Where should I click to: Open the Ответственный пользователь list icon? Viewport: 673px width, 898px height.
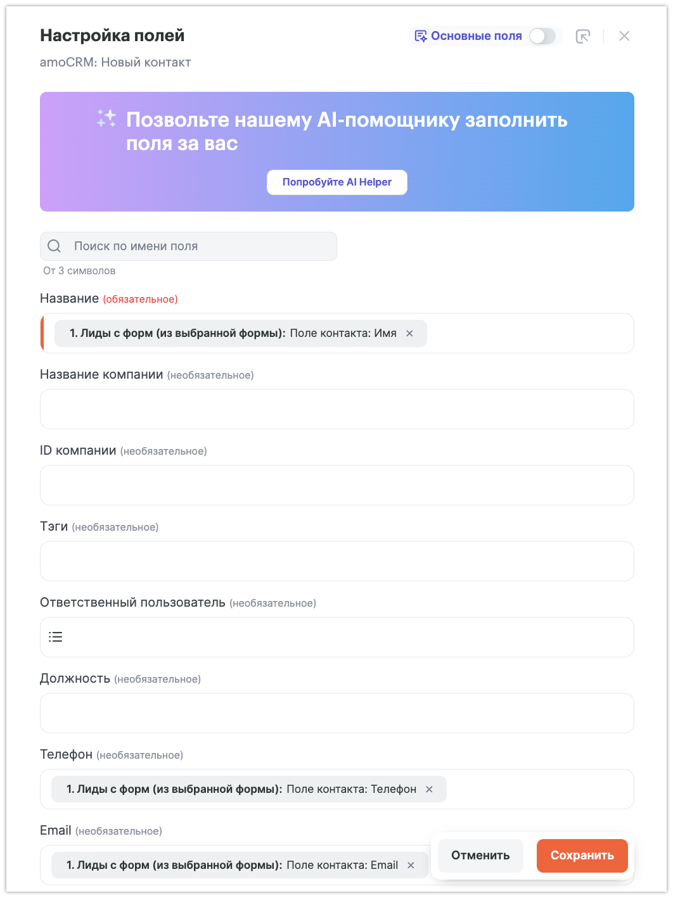56,637
